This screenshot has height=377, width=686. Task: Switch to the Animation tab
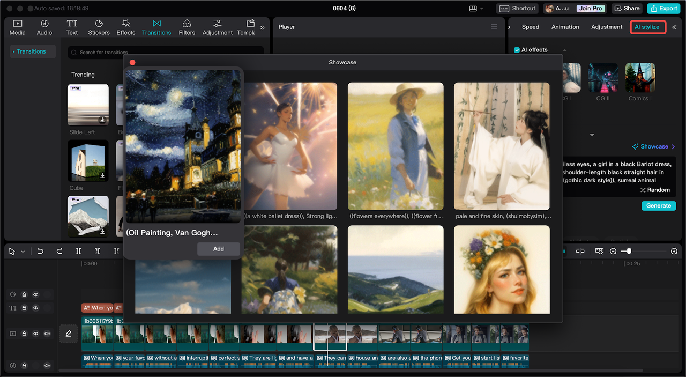coord(565,27)
